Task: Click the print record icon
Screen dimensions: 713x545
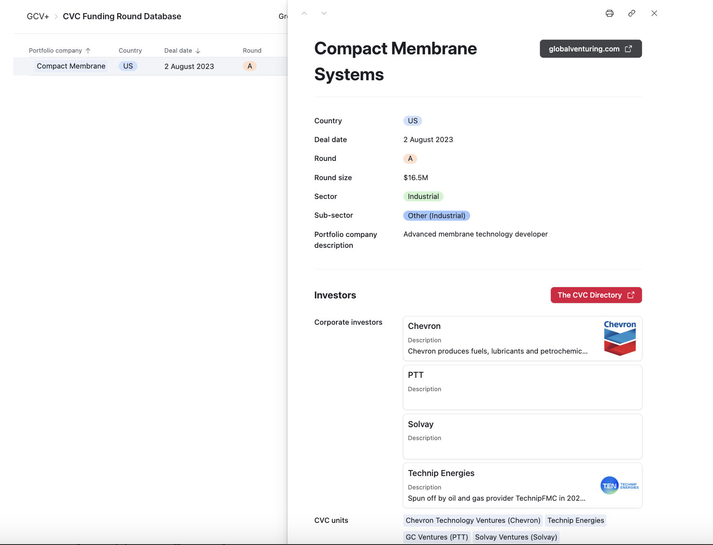Action: (x=609, y=13)
